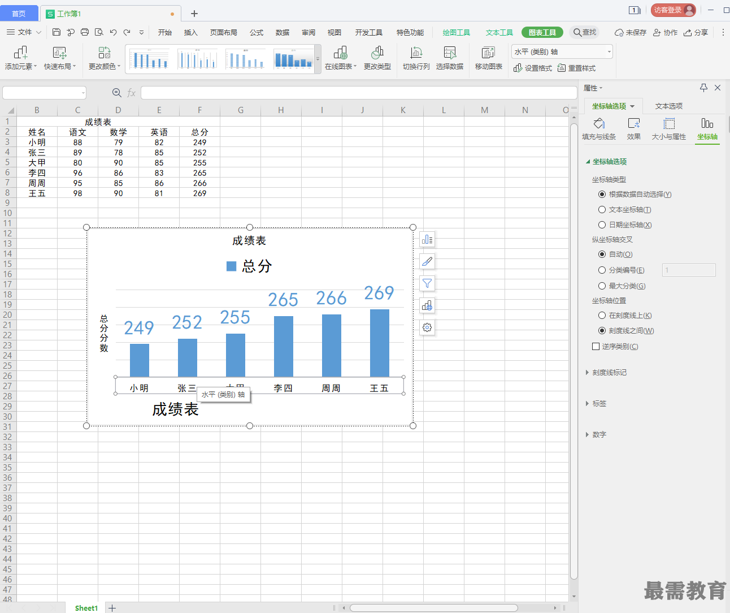The image size is (730, 613).
Task: Select 自动 axis crossing radio
Action: (x=602, y=254)
